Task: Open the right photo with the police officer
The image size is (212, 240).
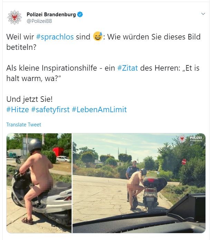Action: 139,183
